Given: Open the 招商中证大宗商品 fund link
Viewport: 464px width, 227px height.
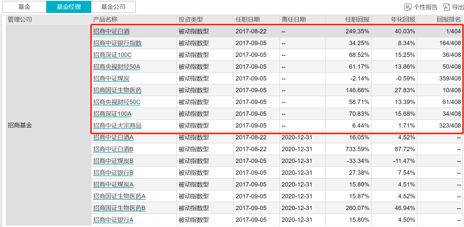Looking at the screenshot, I should tap(117, 126).
